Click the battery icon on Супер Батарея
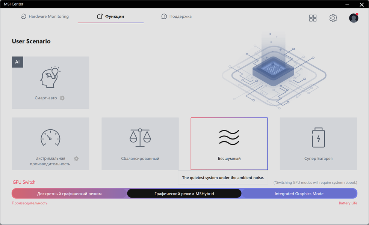The image size is (369, 225). (318, 138)
